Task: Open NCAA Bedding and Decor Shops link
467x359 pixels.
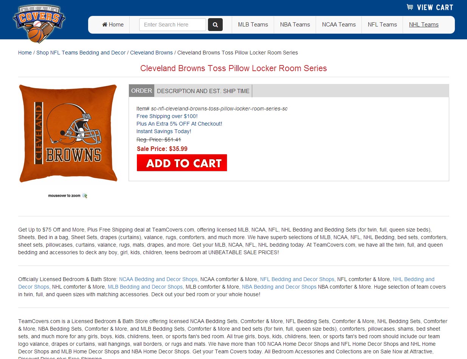Action: pyautogui.click(x=158, y=279)
